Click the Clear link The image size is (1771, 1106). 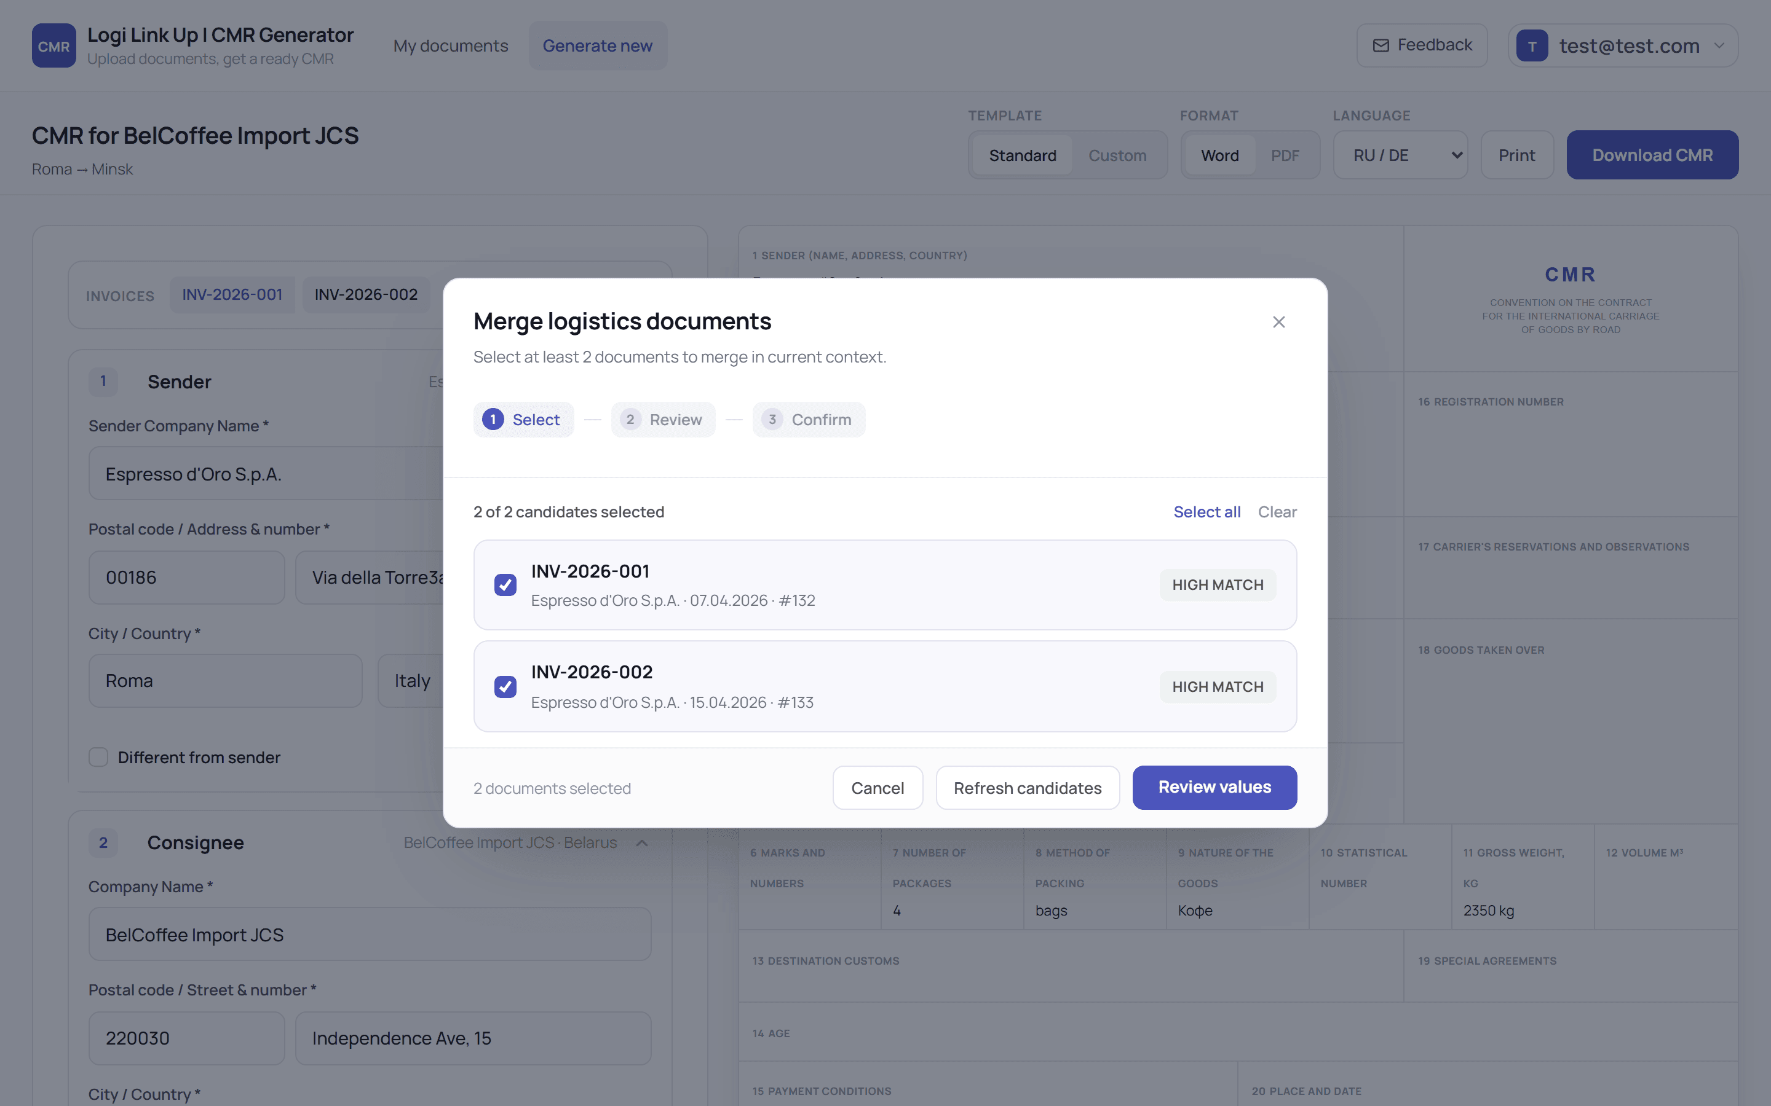click(1277, 512)
